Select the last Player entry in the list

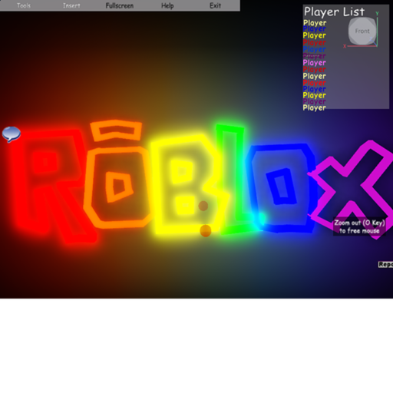click(x=315, y=107)
